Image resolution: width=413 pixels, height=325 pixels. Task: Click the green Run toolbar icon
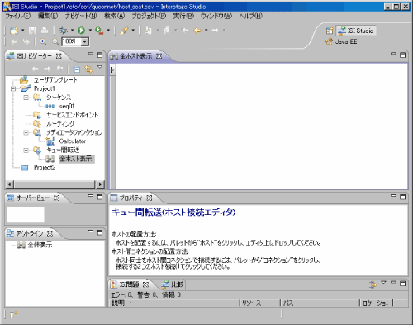(x=81, y=31)
